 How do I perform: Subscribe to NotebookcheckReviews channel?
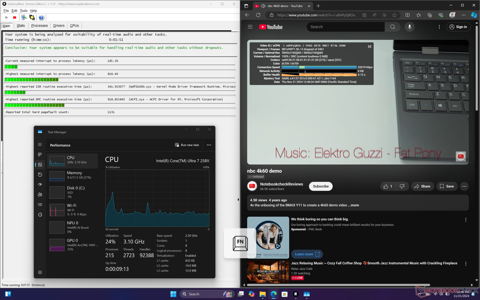pyautogui.click(x=320, y=186)
